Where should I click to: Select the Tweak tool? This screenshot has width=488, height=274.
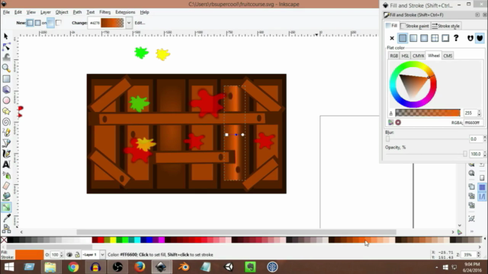coord(6,57)
